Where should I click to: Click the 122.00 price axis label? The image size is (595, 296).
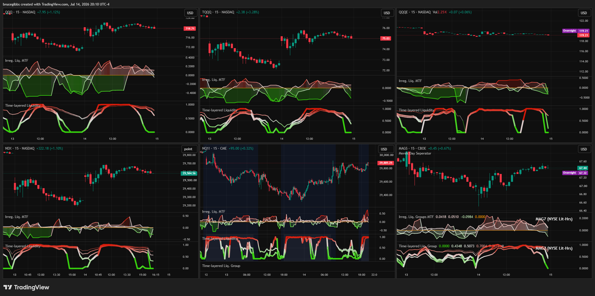(584, 21)
